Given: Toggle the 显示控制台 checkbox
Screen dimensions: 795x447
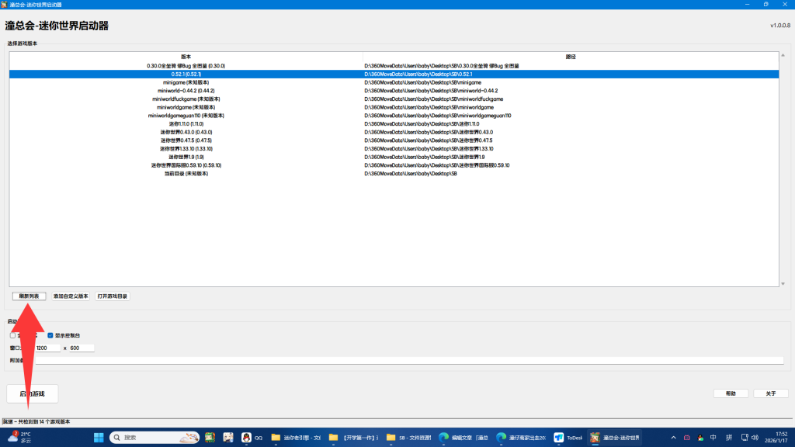Looking at the screenshot, I should 50,335.
